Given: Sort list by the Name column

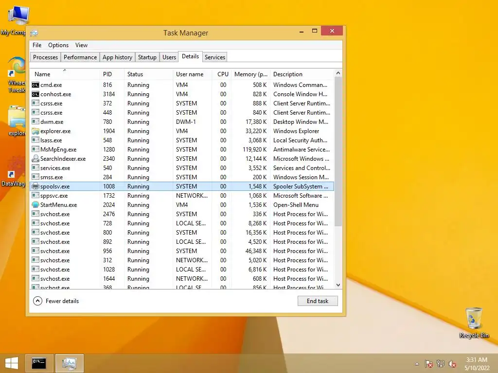Looking at the screenshot, I should 65,74.
